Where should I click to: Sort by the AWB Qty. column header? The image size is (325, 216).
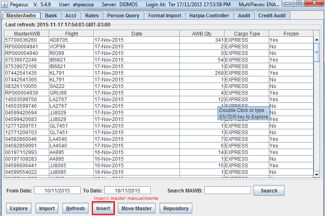point(202,33)
